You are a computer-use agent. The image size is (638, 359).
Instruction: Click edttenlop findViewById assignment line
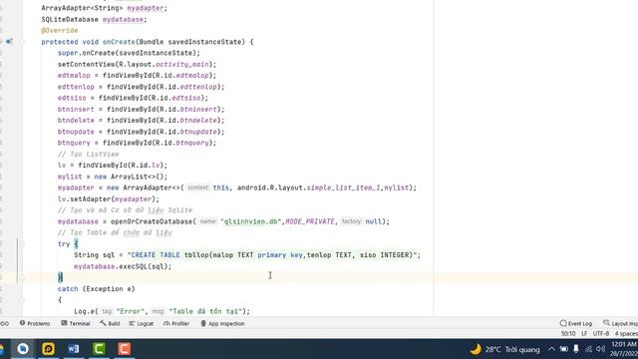(x=141, y=87)
